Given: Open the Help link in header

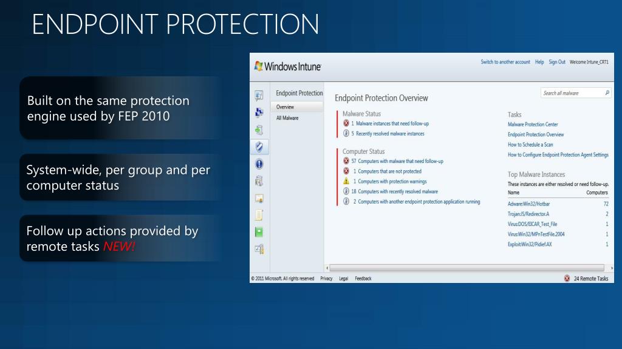Looking at the screenshot, I should click(x=539, y=62).
